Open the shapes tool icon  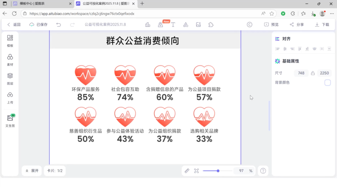186,25
